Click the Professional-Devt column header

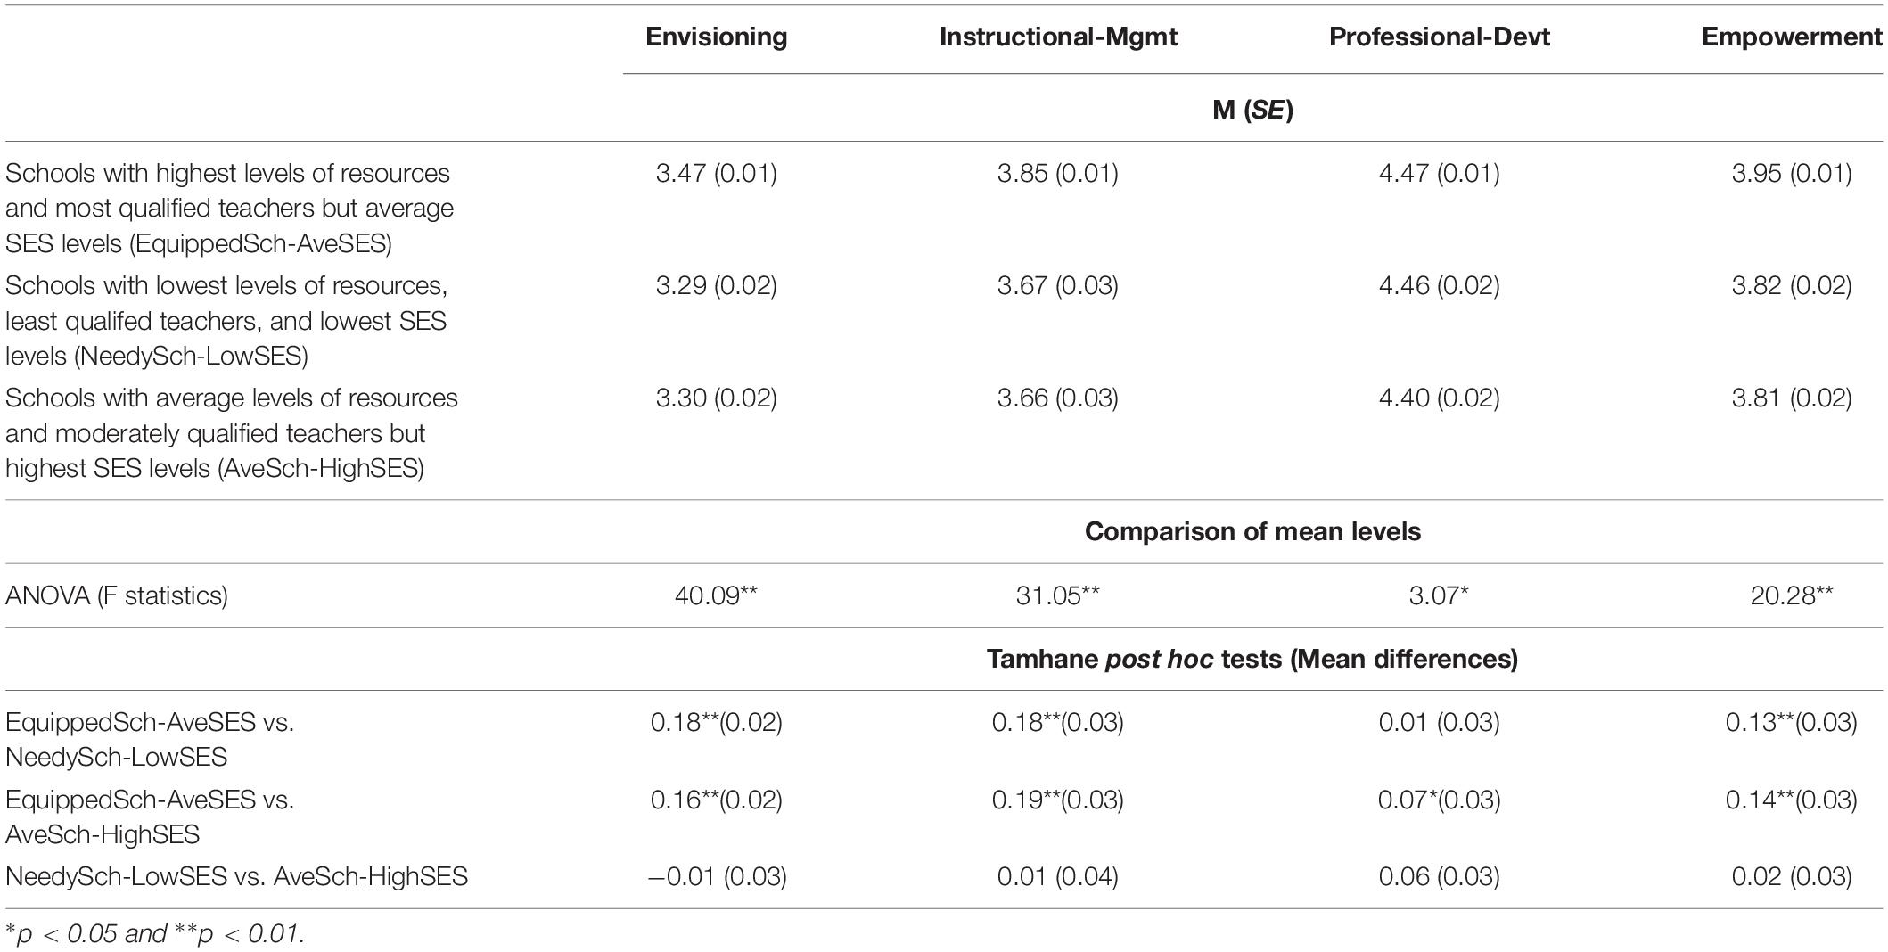(x=1439, y=37)
